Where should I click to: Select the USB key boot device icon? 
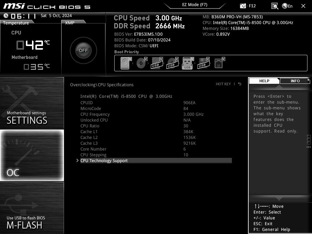point(188,63)
